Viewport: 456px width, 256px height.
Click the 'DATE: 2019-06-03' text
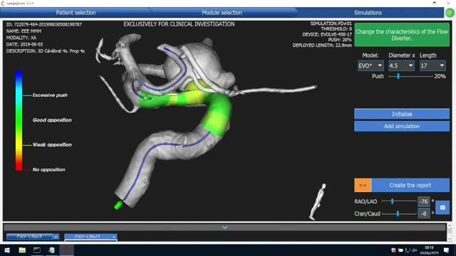click(24, 44)
